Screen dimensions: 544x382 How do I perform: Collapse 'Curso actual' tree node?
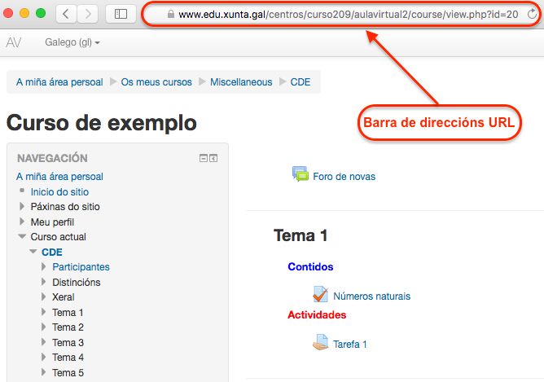pos(22,236)
